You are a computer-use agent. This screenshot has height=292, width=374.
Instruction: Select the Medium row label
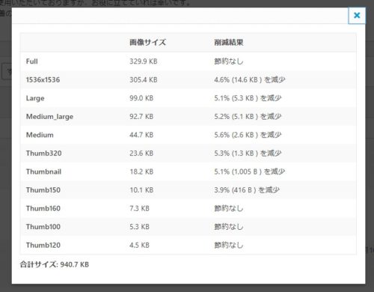click(x=40, y=135)
